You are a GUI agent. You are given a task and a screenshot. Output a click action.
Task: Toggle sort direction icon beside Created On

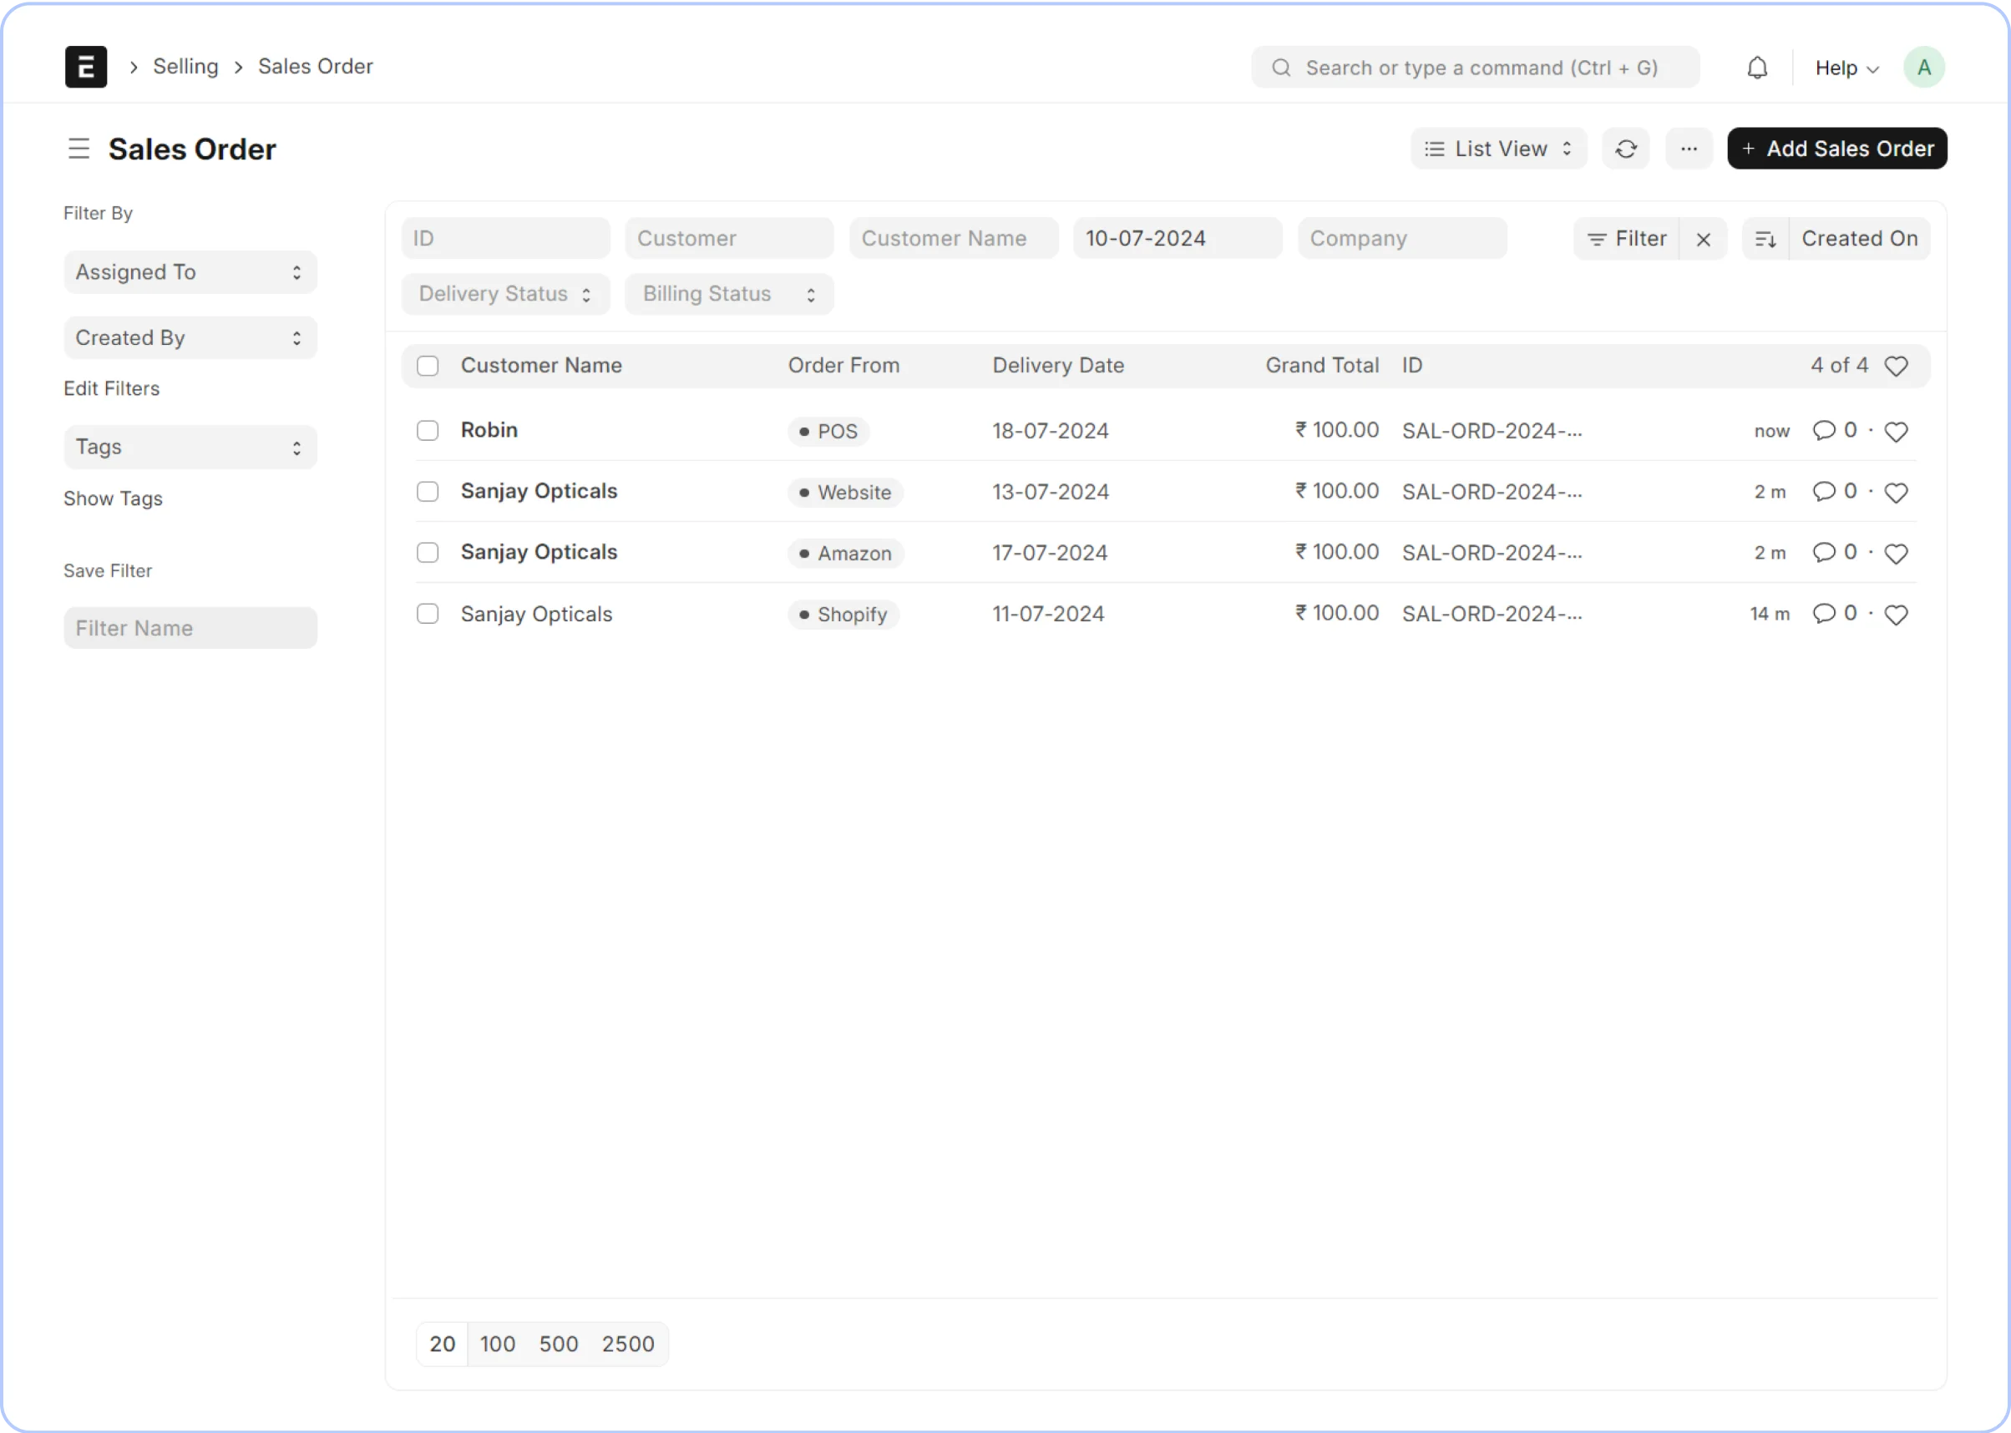(x=1765, y=239)
